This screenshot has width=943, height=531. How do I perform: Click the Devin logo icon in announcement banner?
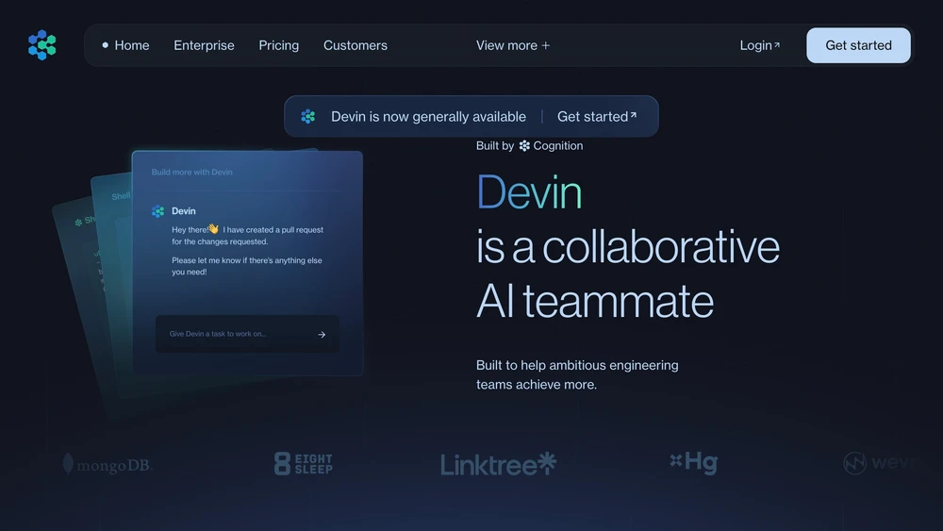pyautogui.click(x=308, y=116)
